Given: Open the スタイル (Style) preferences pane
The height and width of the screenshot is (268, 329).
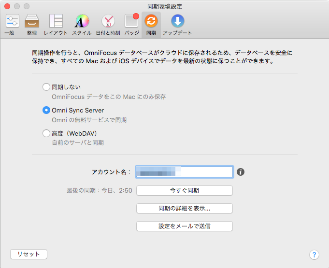Looking at the screenshot, I should 82,25.
